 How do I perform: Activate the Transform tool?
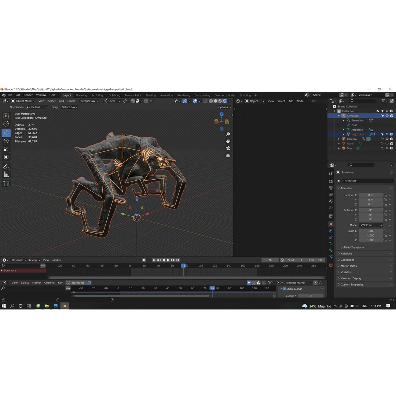click(6, 157)
